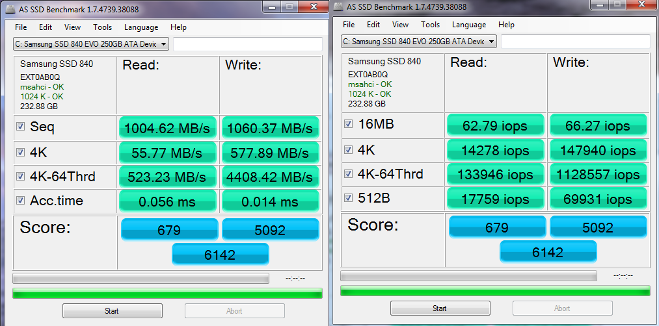Screen dimensions: 659x326
Task: Toggle the 4K checkbox in the right window
Action: tap(349, 149)
